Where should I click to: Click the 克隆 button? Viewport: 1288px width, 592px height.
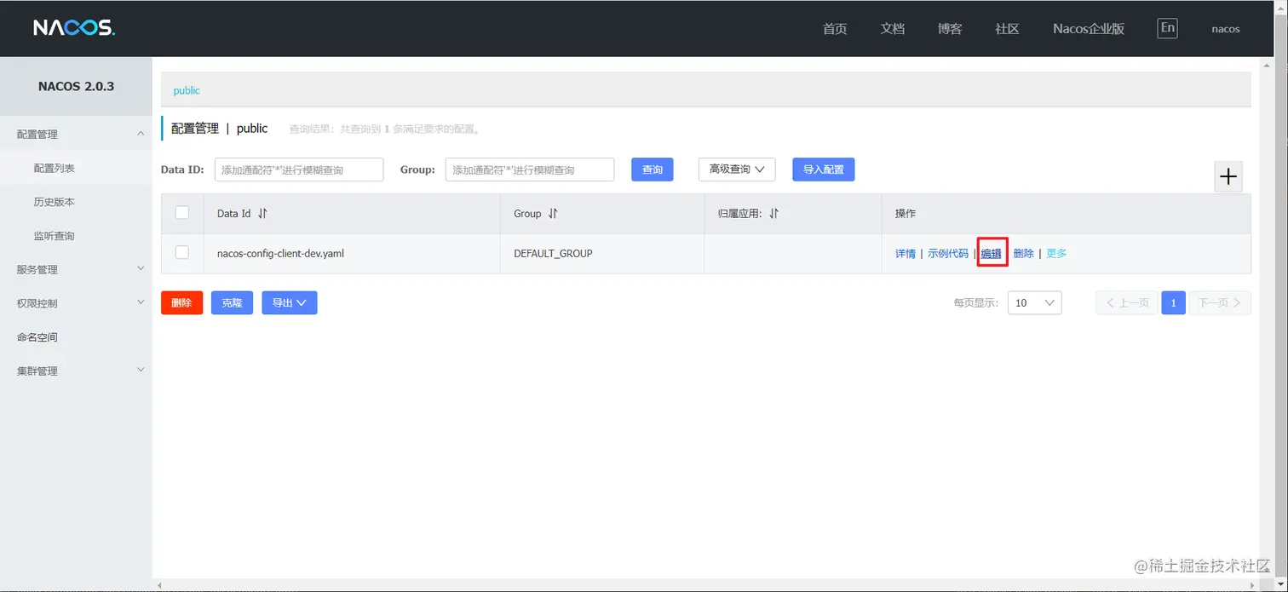[x=232, y=302]
